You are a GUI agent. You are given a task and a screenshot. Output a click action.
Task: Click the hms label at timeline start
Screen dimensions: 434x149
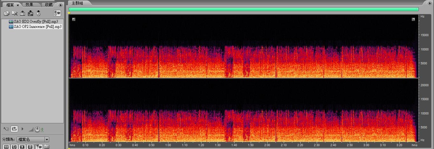coord(72,145)
